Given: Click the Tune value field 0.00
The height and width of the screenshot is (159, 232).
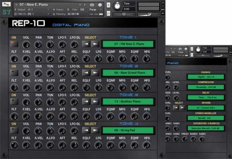Looking at the screenshot, I should [129, 9].
